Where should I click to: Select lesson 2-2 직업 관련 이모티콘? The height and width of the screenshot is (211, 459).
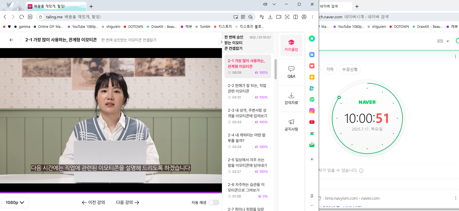tap(248, 91)
